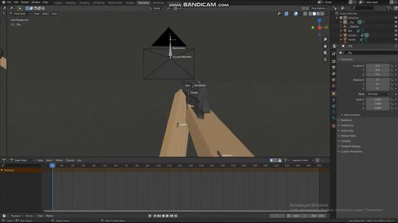
Task: Open the Window menu
Action: coord(35,2)
